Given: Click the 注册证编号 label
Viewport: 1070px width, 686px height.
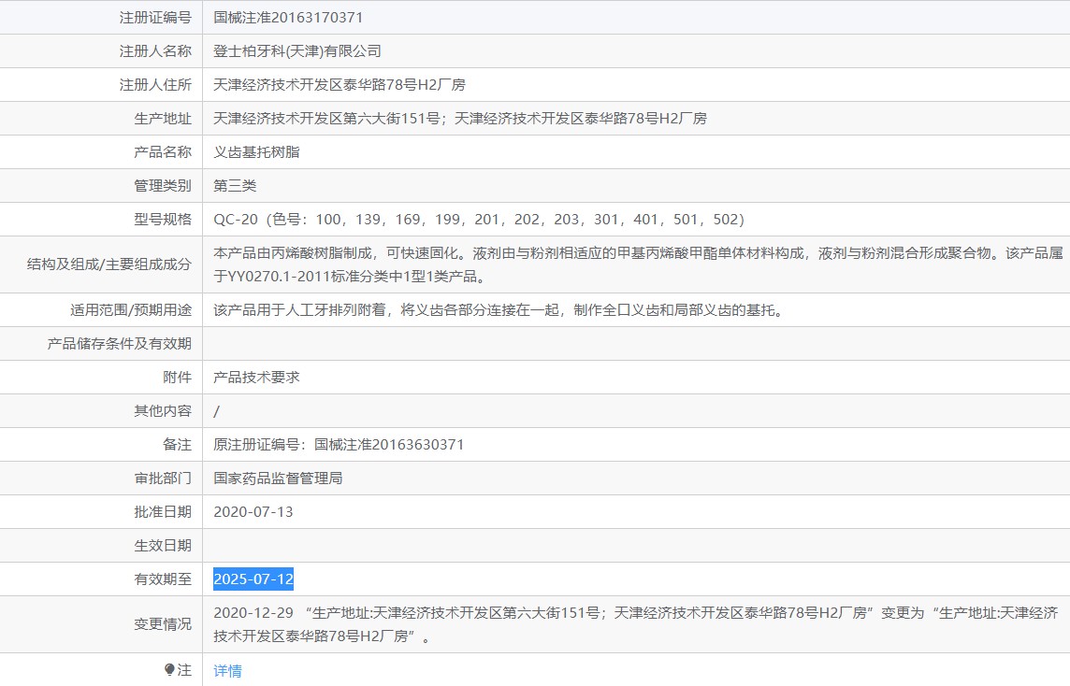Looking at the screenshot, I should pyautogui.click(x=155, y=18).
